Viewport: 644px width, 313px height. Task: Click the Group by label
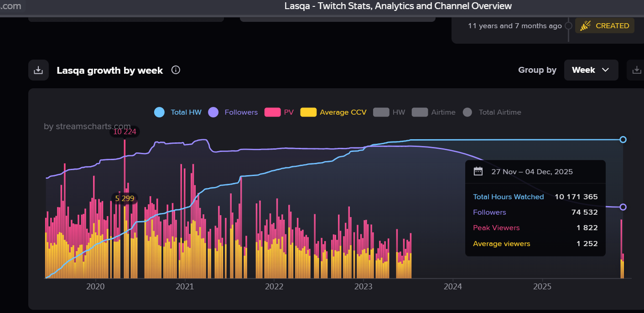pos(537,70)
